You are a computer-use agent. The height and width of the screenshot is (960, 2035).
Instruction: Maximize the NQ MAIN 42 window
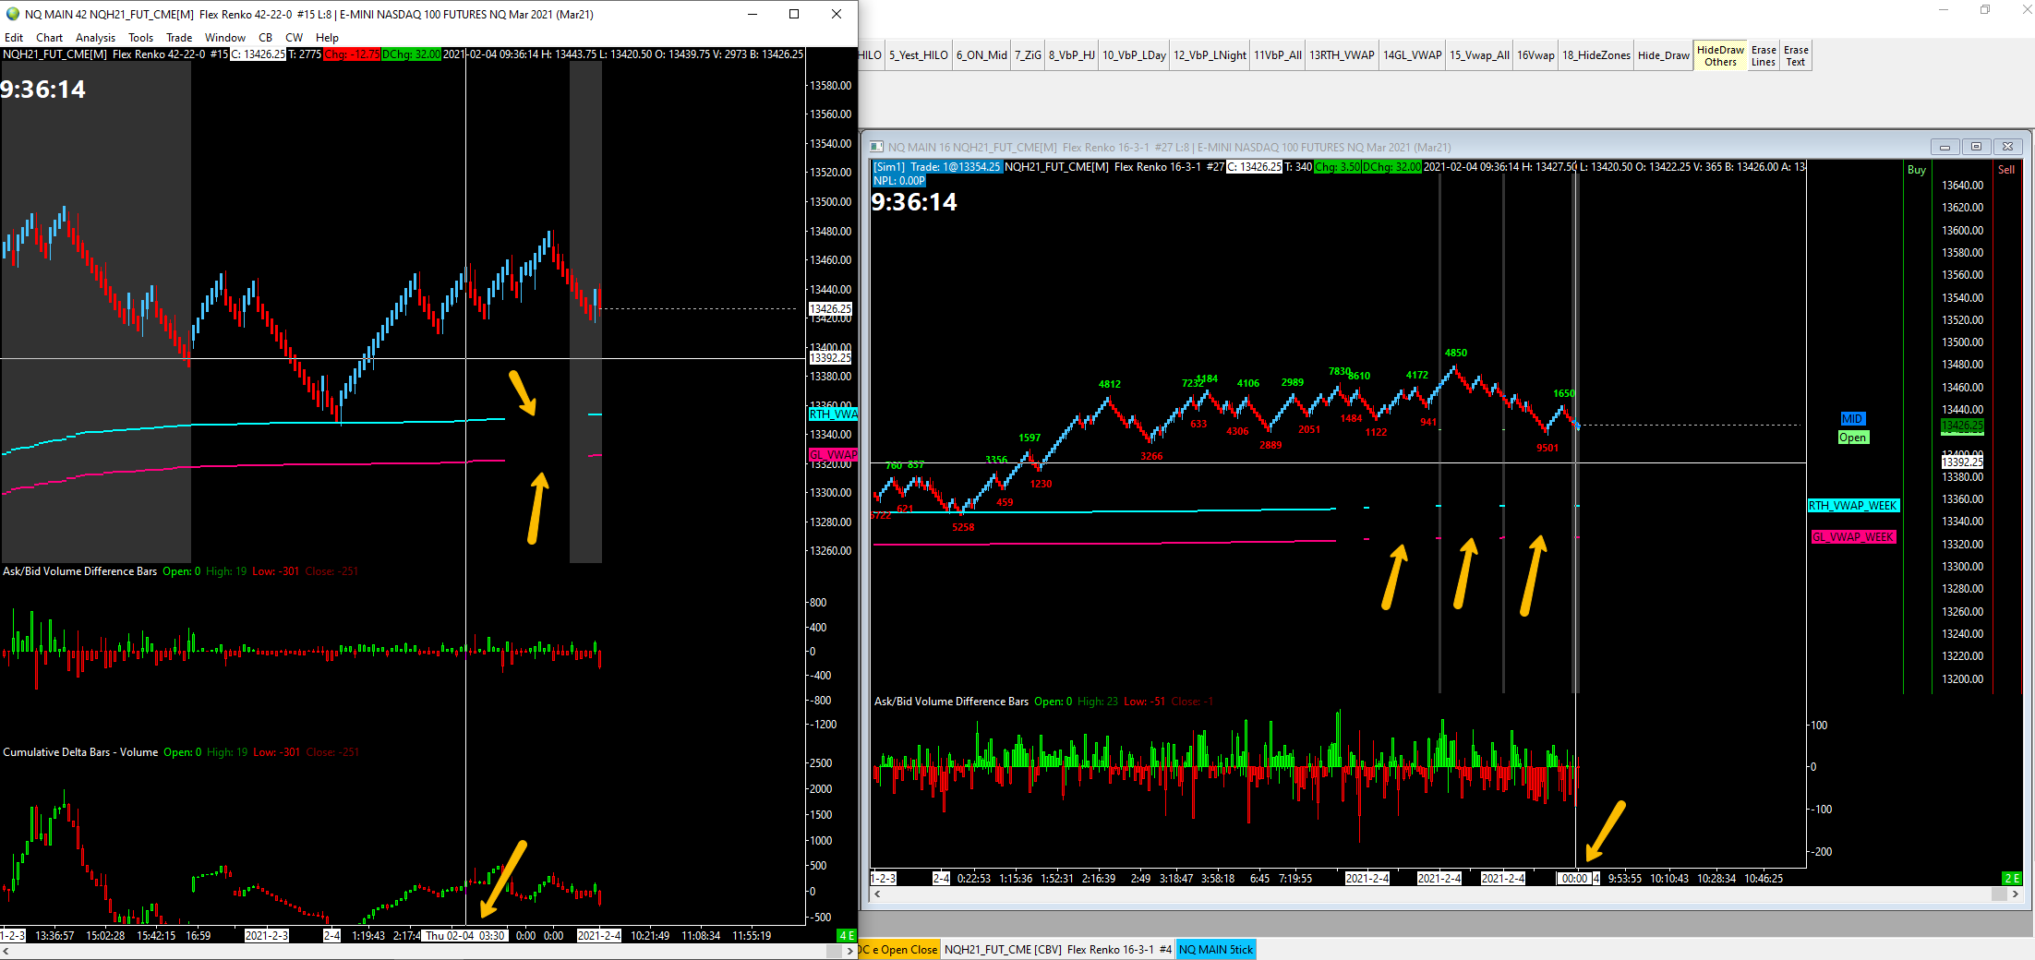794,14
